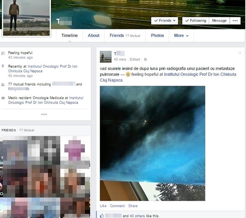Click the small author avatar in post header
Viewport: 246px width, 218px height.
pos(106,57)
